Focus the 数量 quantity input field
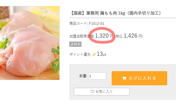The image size is (176, 106). [97, 76]
